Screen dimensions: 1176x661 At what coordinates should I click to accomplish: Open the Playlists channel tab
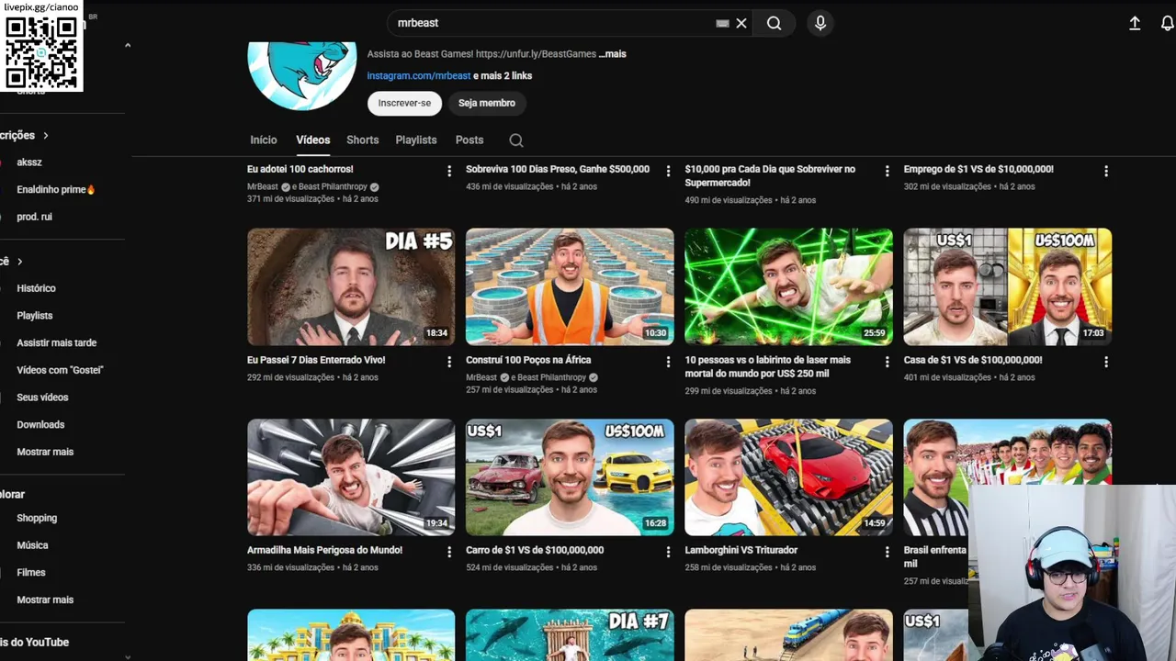416,140
